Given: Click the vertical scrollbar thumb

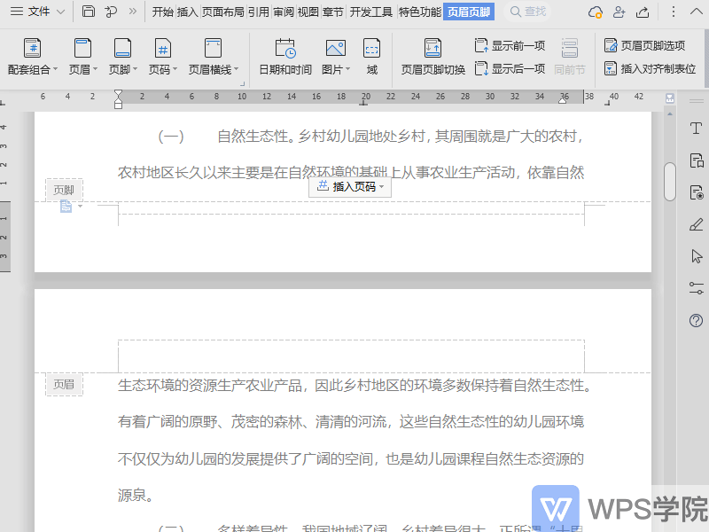Looking at the screenshot, I should tap(670, 181).
